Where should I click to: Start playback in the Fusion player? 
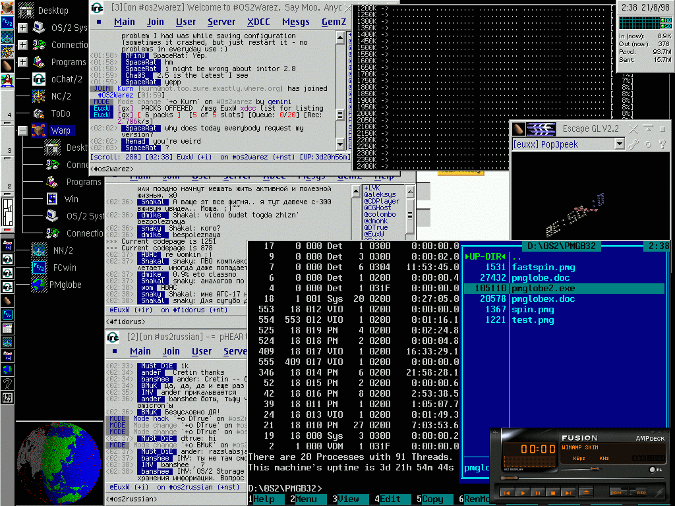pos(523,493)
